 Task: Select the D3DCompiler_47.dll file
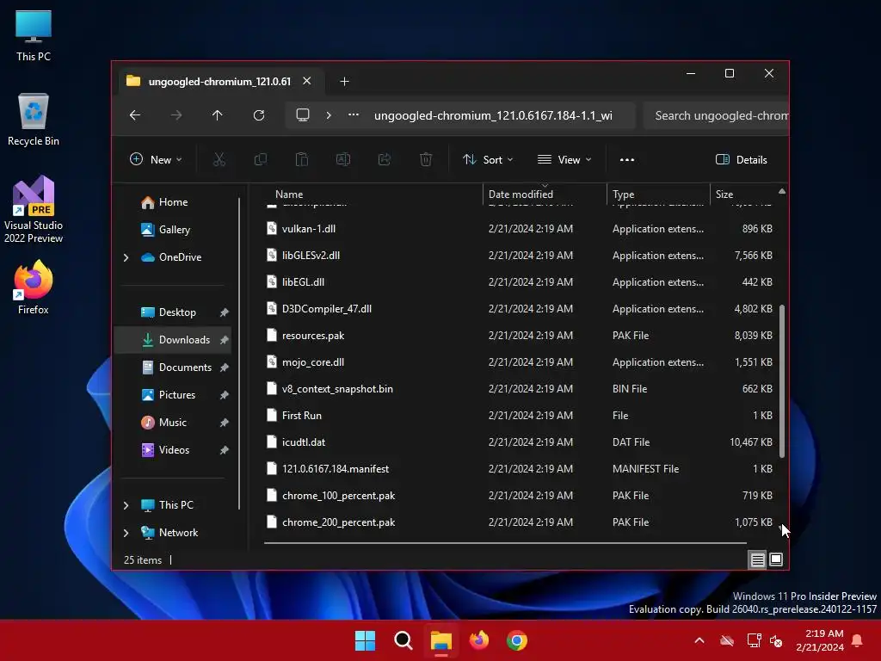coord(521,309)
